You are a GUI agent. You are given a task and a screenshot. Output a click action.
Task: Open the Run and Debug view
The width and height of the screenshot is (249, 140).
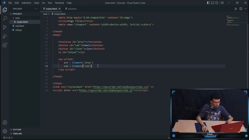point(5,36)
